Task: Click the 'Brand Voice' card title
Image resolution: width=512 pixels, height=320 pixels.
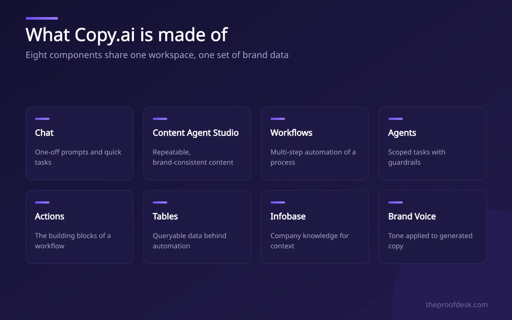Action: (x=412, y=216)
